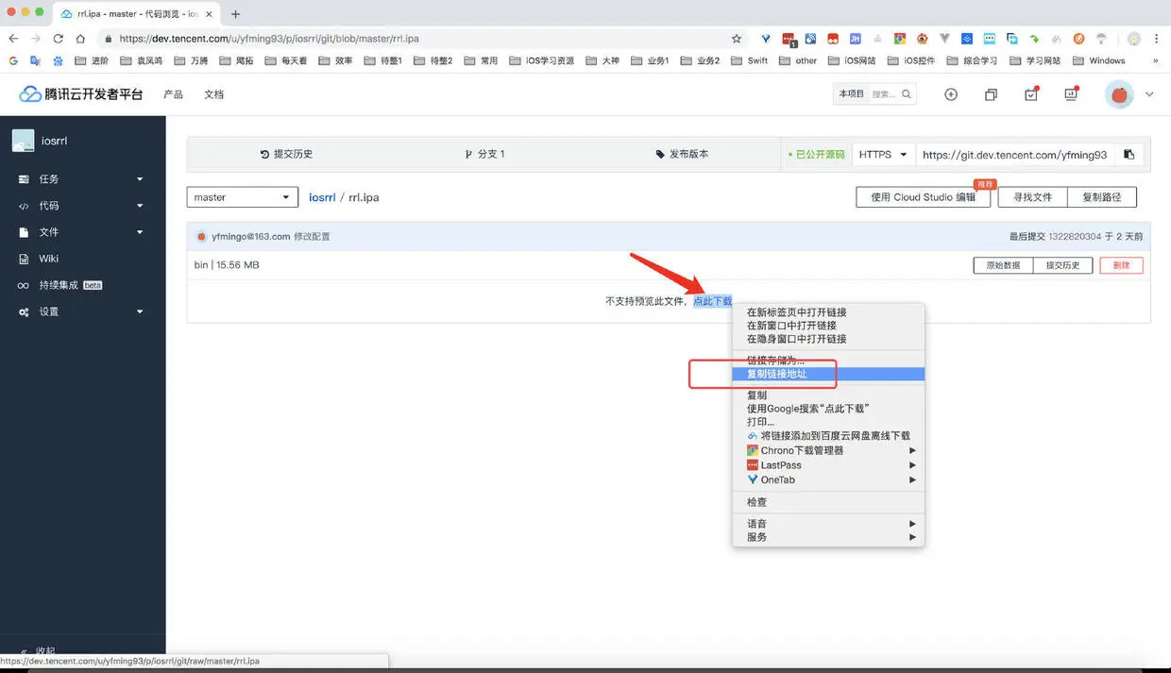Open 文件 in the sidebar
The image size is (1171, 673).
(x=49, y=232)
